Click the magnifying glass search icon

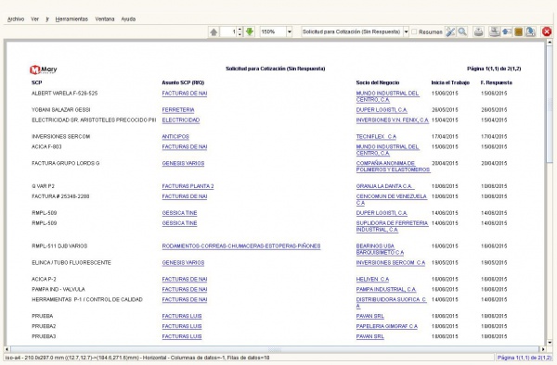pyautogui.click(x=462, y=31)
